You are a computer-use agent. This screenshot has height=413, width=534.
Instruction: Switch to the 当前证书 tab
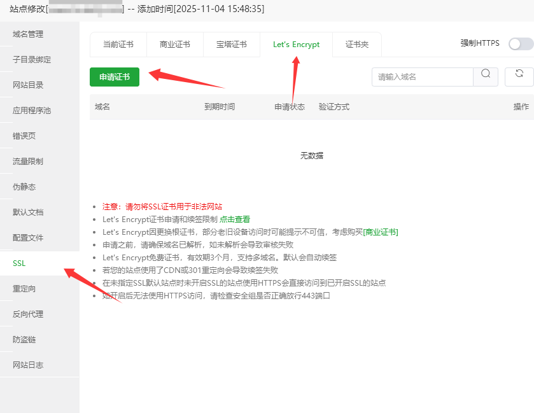[x=118, y=45]
